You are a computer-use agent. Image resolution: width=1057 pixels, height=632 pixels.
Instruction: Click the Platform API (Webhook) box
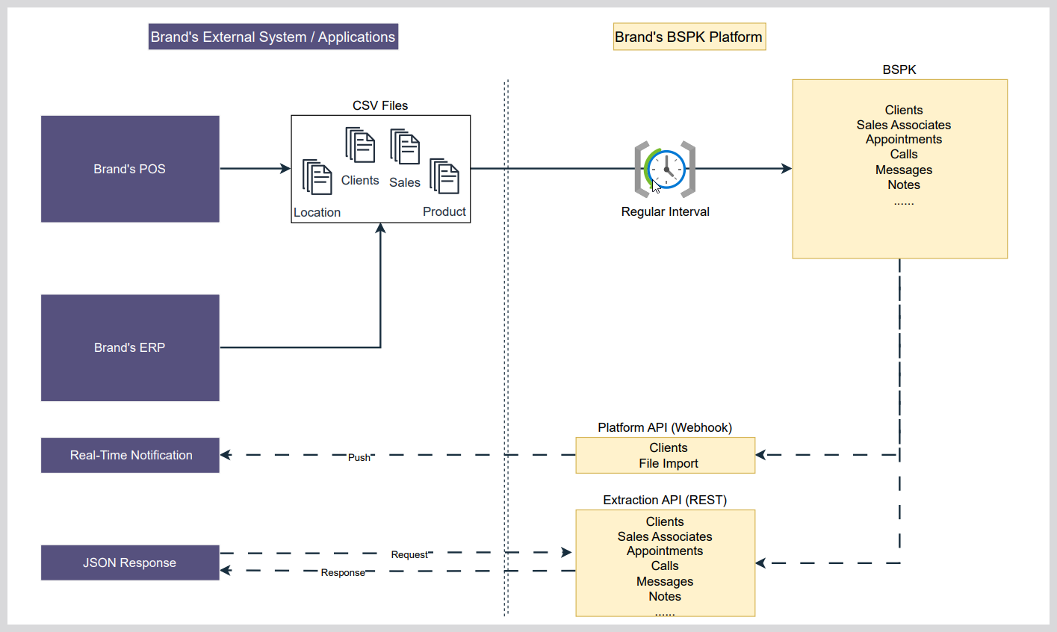[x=665, y=455]
